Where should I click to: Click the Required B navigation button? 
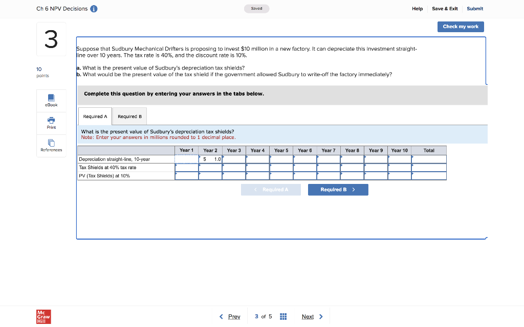click(338, 190)
